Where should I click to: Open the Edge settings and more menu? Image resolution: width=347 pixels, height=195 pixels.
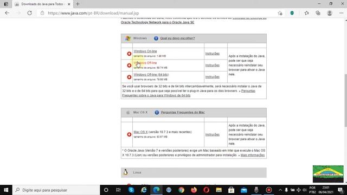point(342,13)
